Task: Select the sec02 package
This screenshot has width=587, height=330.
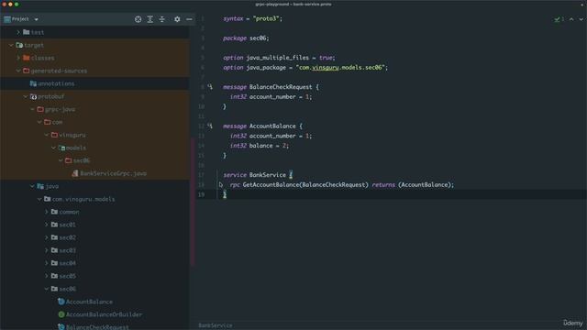Action: (x=67, y=237)
